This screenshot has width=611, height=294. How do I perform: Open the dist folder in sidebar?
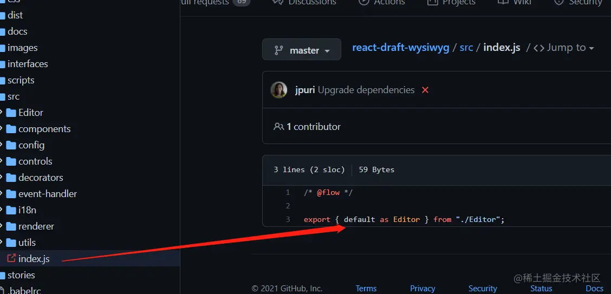(x=15, y=15)
